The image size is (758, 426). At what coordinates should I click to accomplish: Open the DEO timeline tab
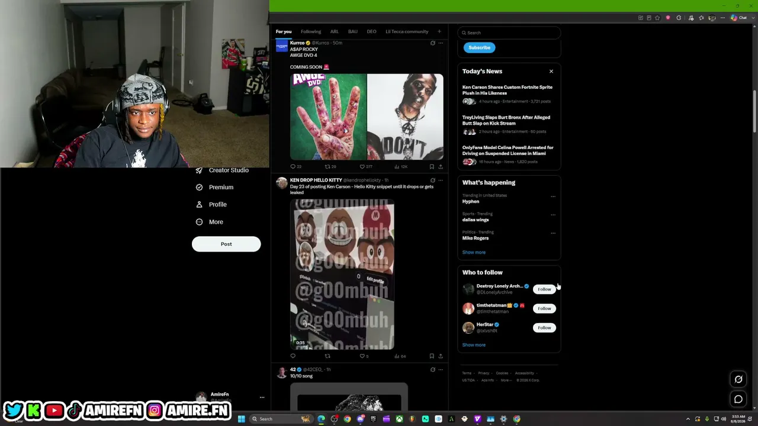(x=371, y=31)
